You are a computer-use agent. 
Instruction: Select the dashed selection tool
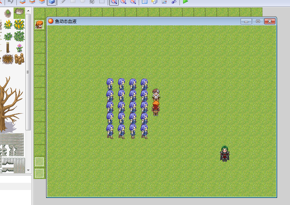pyautogui.click(x=102, y=2)
